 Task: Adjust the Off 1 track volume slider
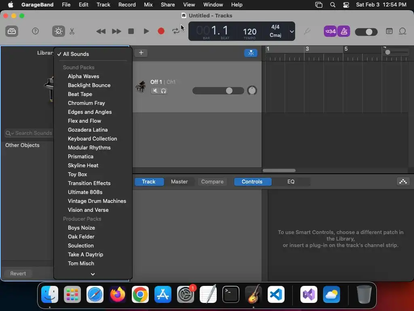pos(218,91)
